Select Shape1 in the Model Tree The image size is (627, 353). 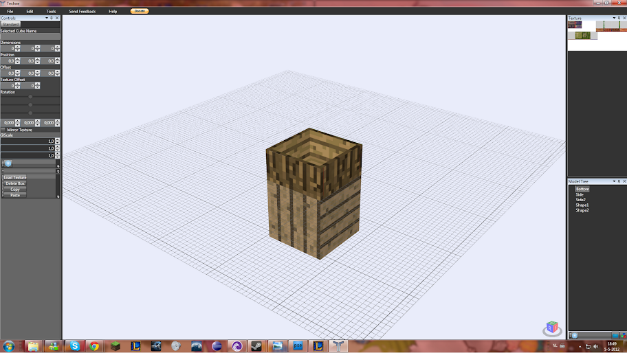coord(582,205)
